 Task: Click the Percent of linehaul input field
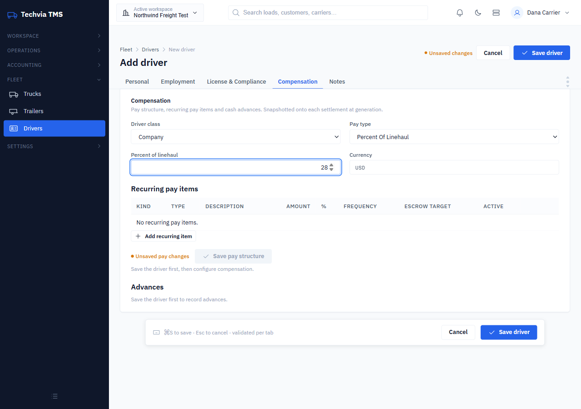coord(236,167)
